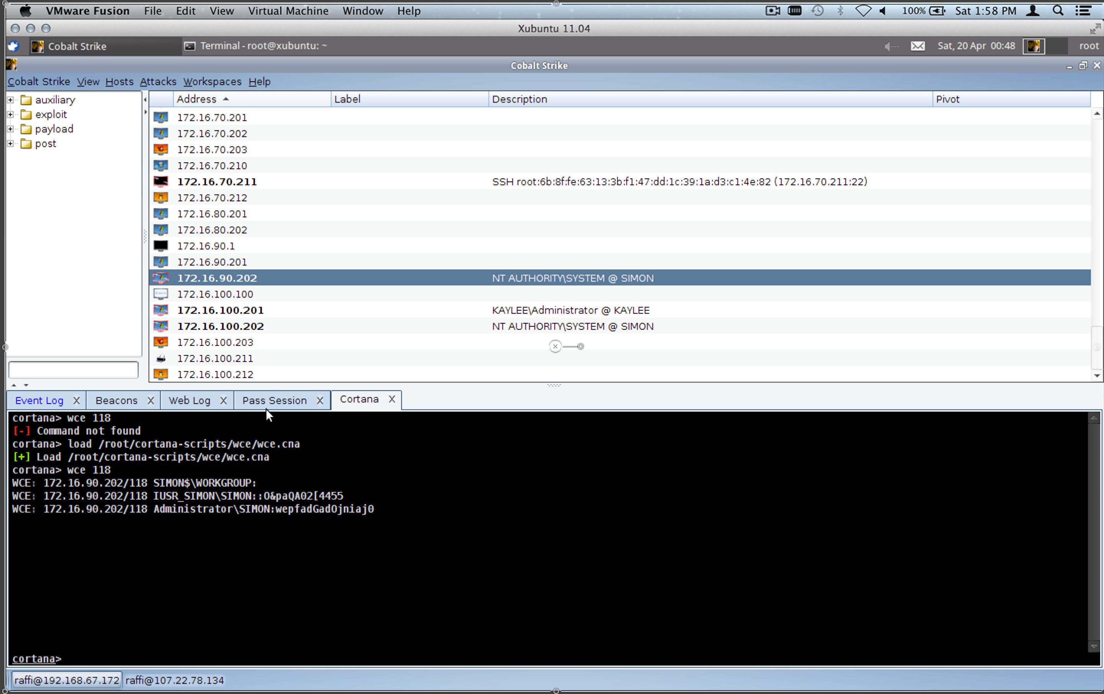The image size is (1104, 694).
Task: Click the printer icon for 172.16.100.211
Action: [160, 358]
